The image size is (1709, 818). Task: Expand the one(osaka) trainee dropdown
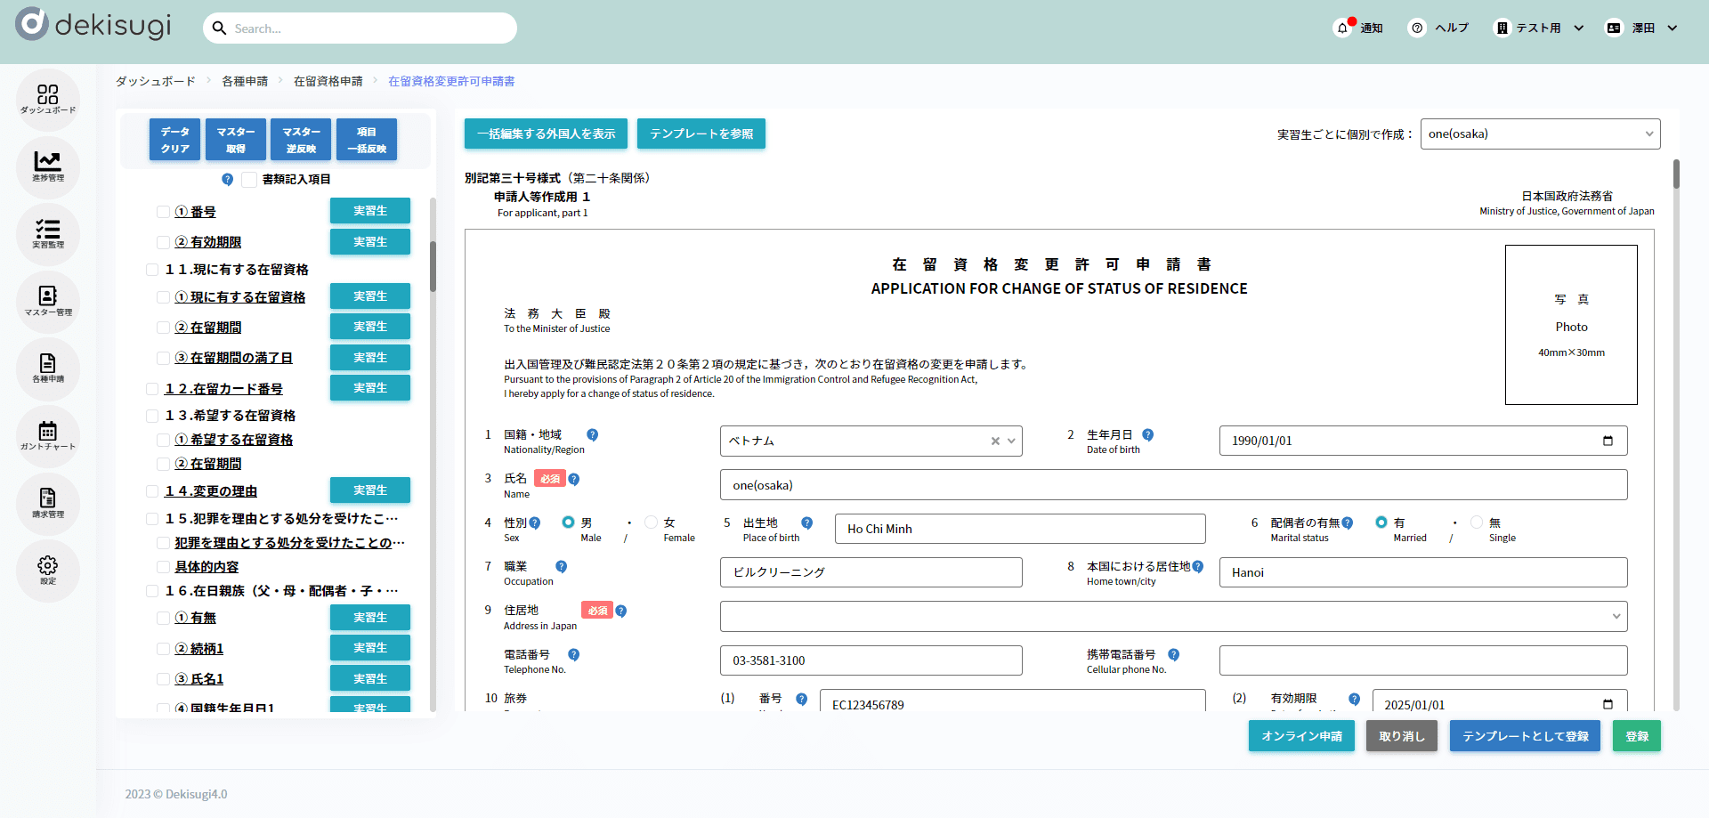coord(1540,134)
